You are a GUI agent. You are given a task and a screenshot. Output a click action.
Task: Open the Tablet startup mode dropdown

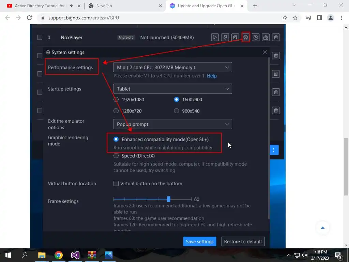[x=173, y=89]
